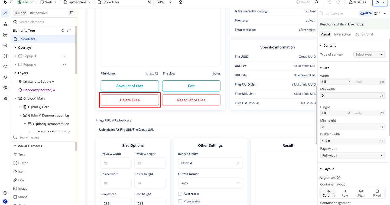390x205 pixels.
Task: Open the 74% zoom dropdown
Action: pyautogui.click(x=165, y=2)
